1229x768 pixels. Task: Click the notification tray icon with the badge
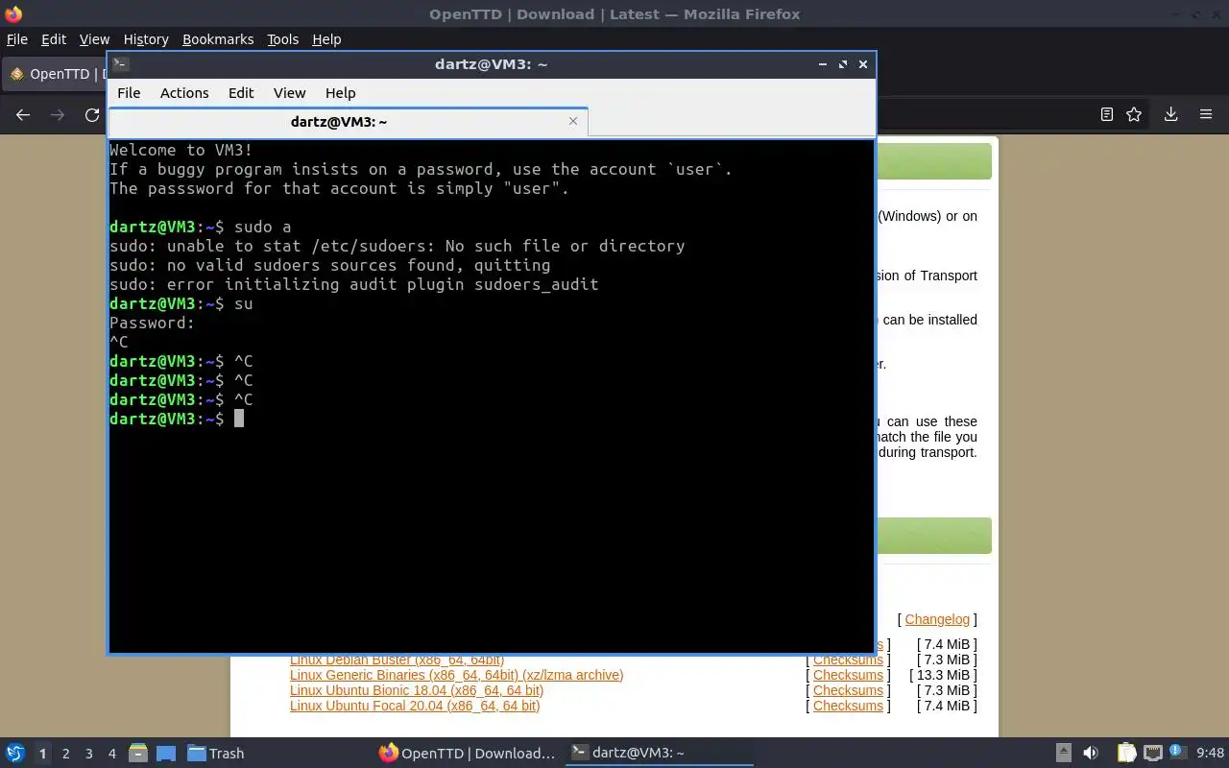[1178, 751]
